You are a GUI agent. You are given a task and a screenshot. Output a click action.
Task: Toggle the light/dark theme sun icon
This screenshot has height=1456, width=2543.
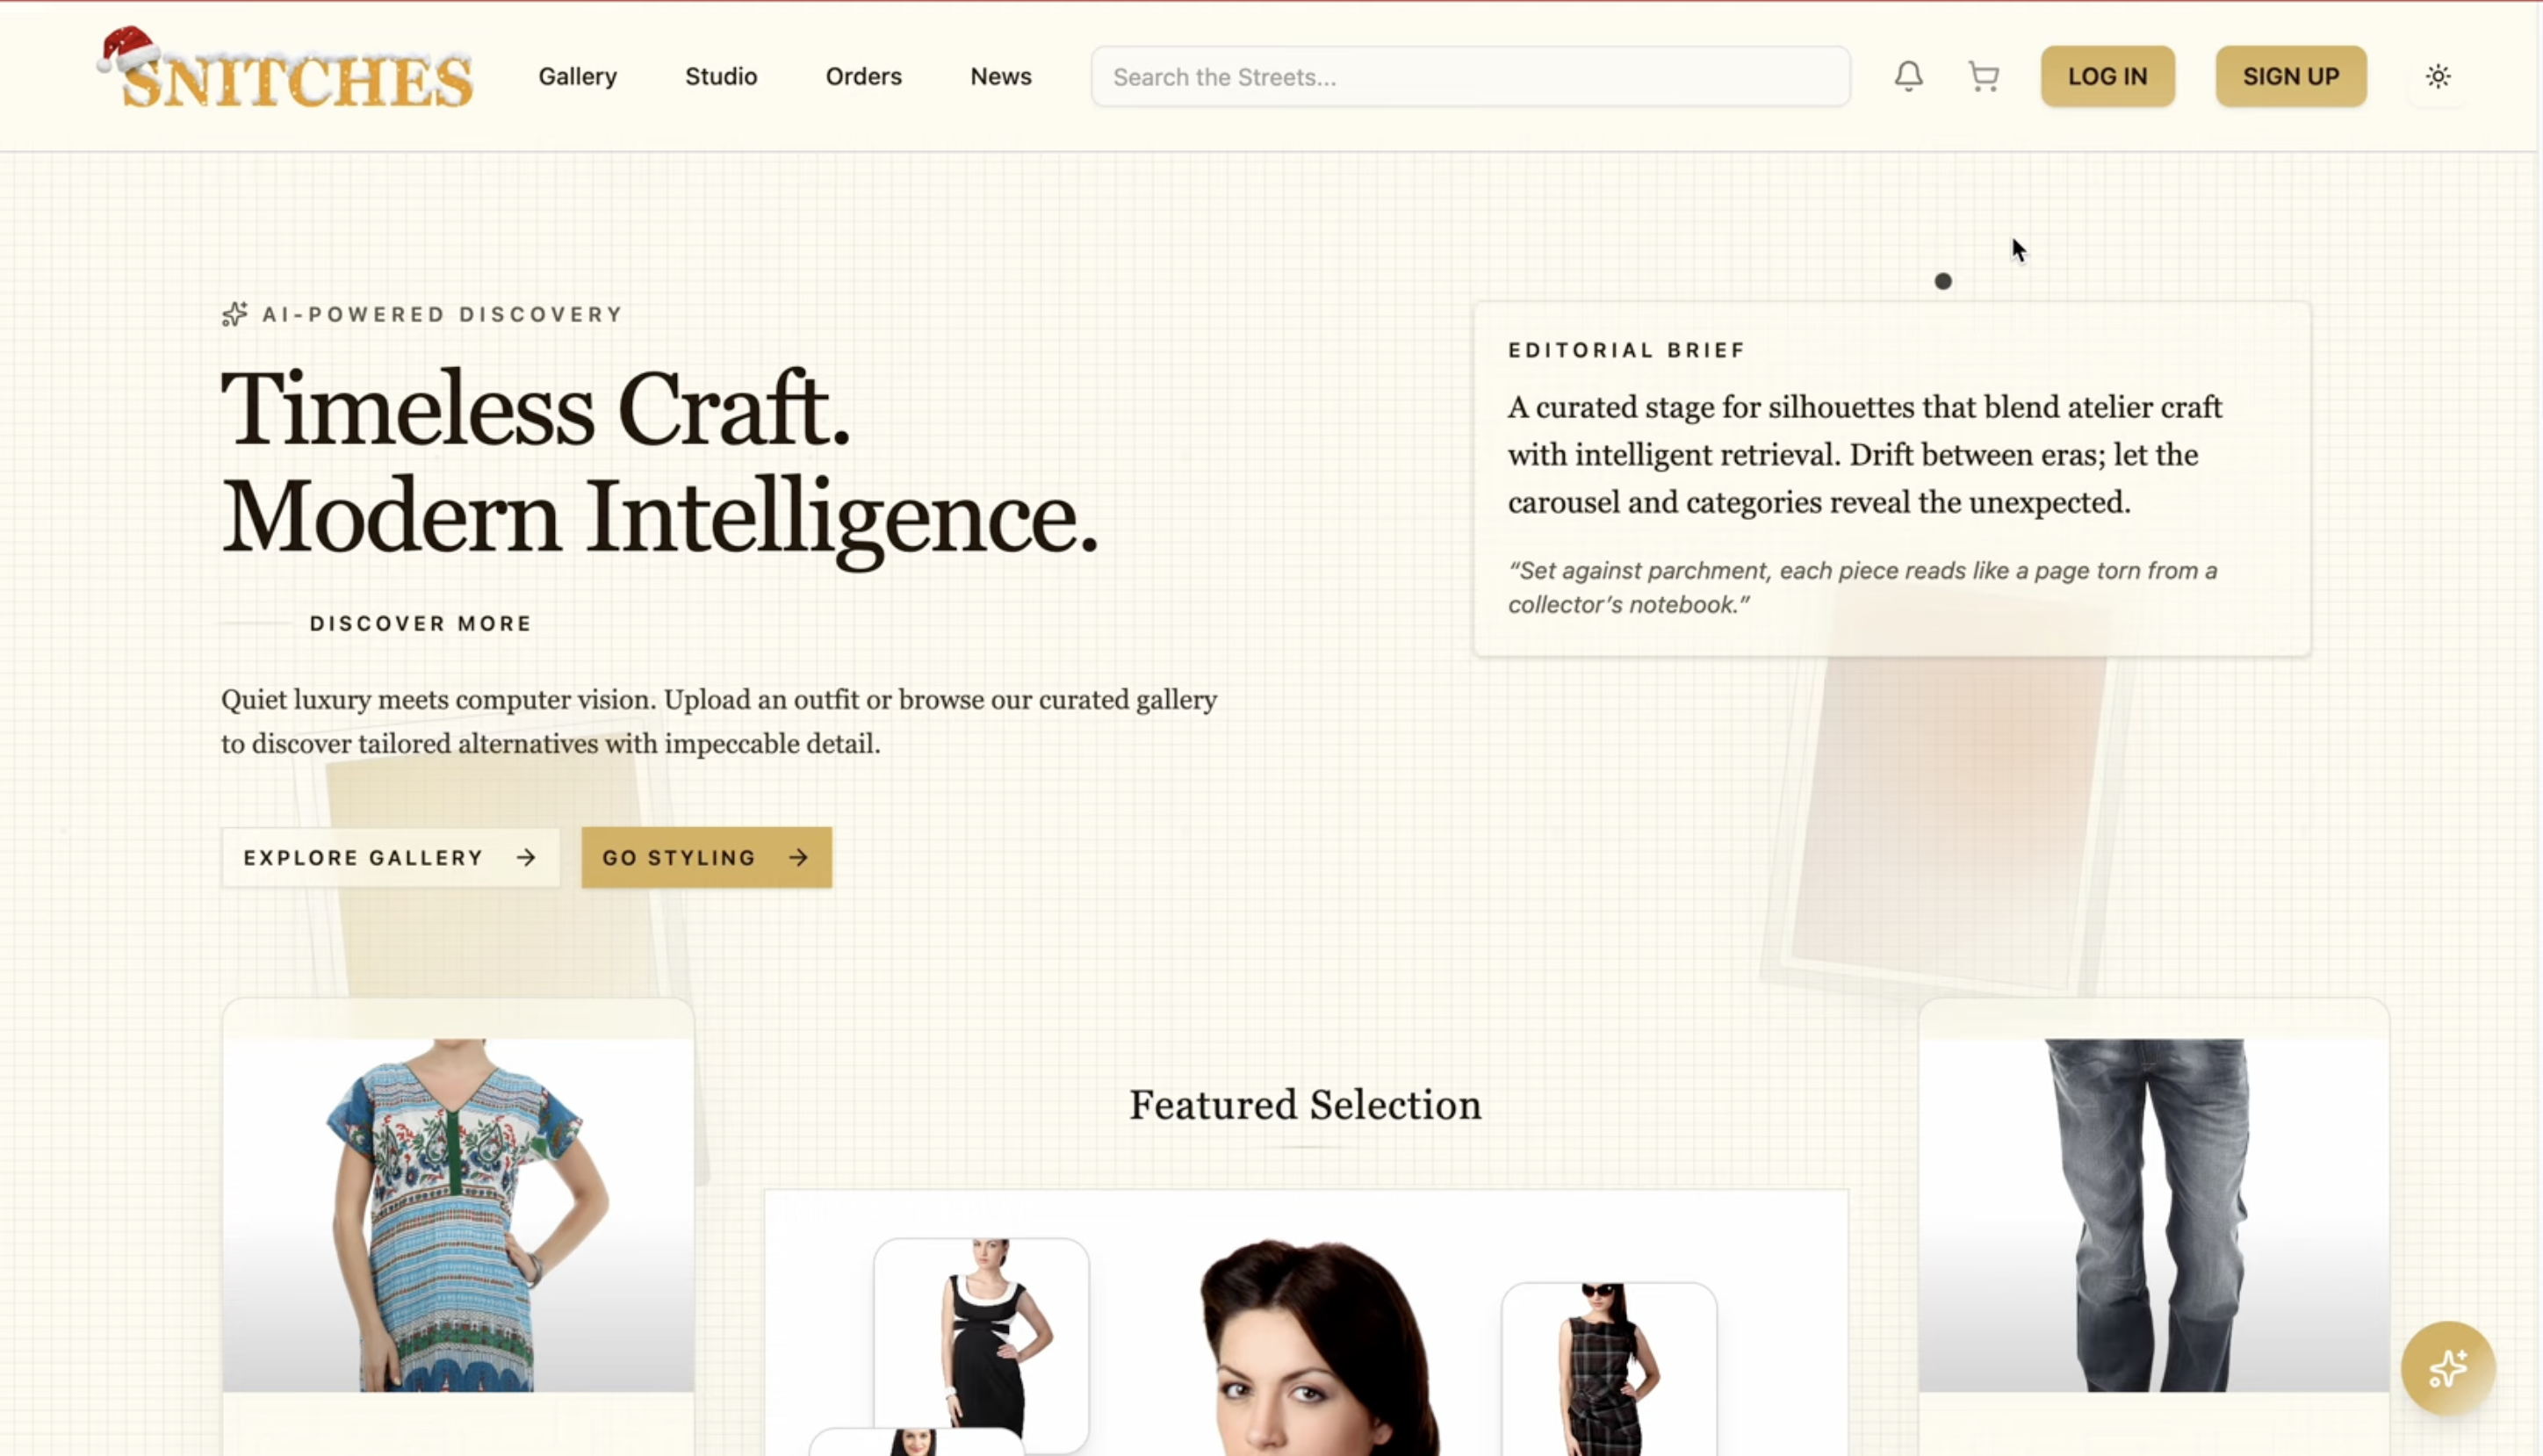click(2438, 76)
